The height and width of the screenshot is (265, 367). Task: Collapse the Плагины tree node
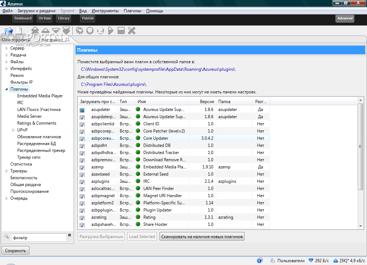click(6, 89)
